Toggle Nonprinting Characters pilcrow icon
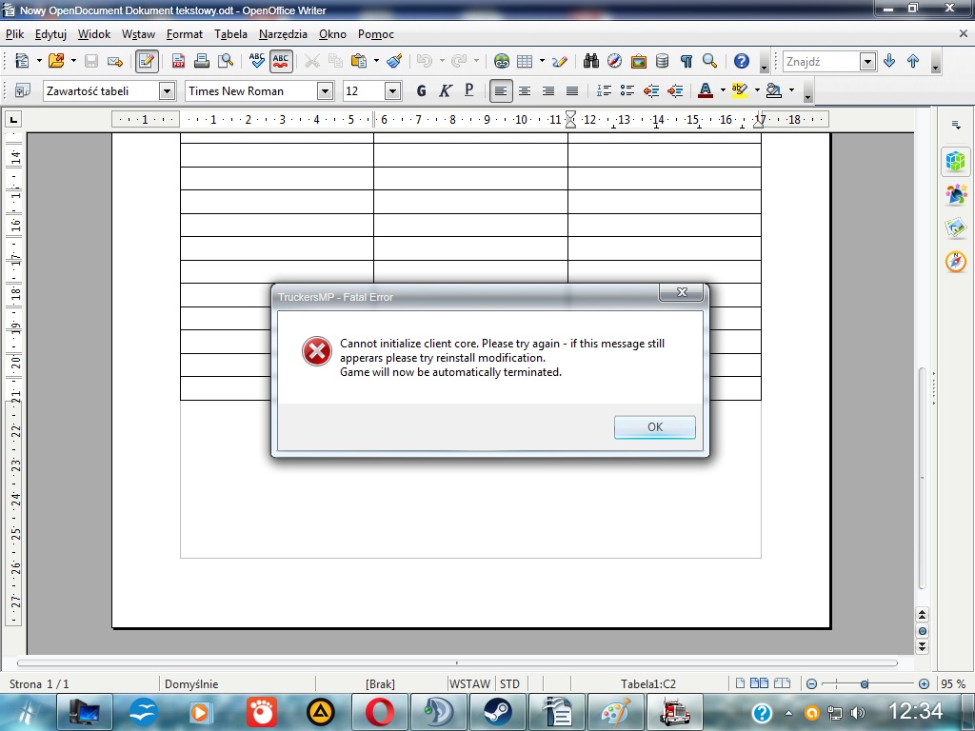Image resolution: width=975 pixels, height=731 pixels. pyautogui.click(x=686, y=60)
